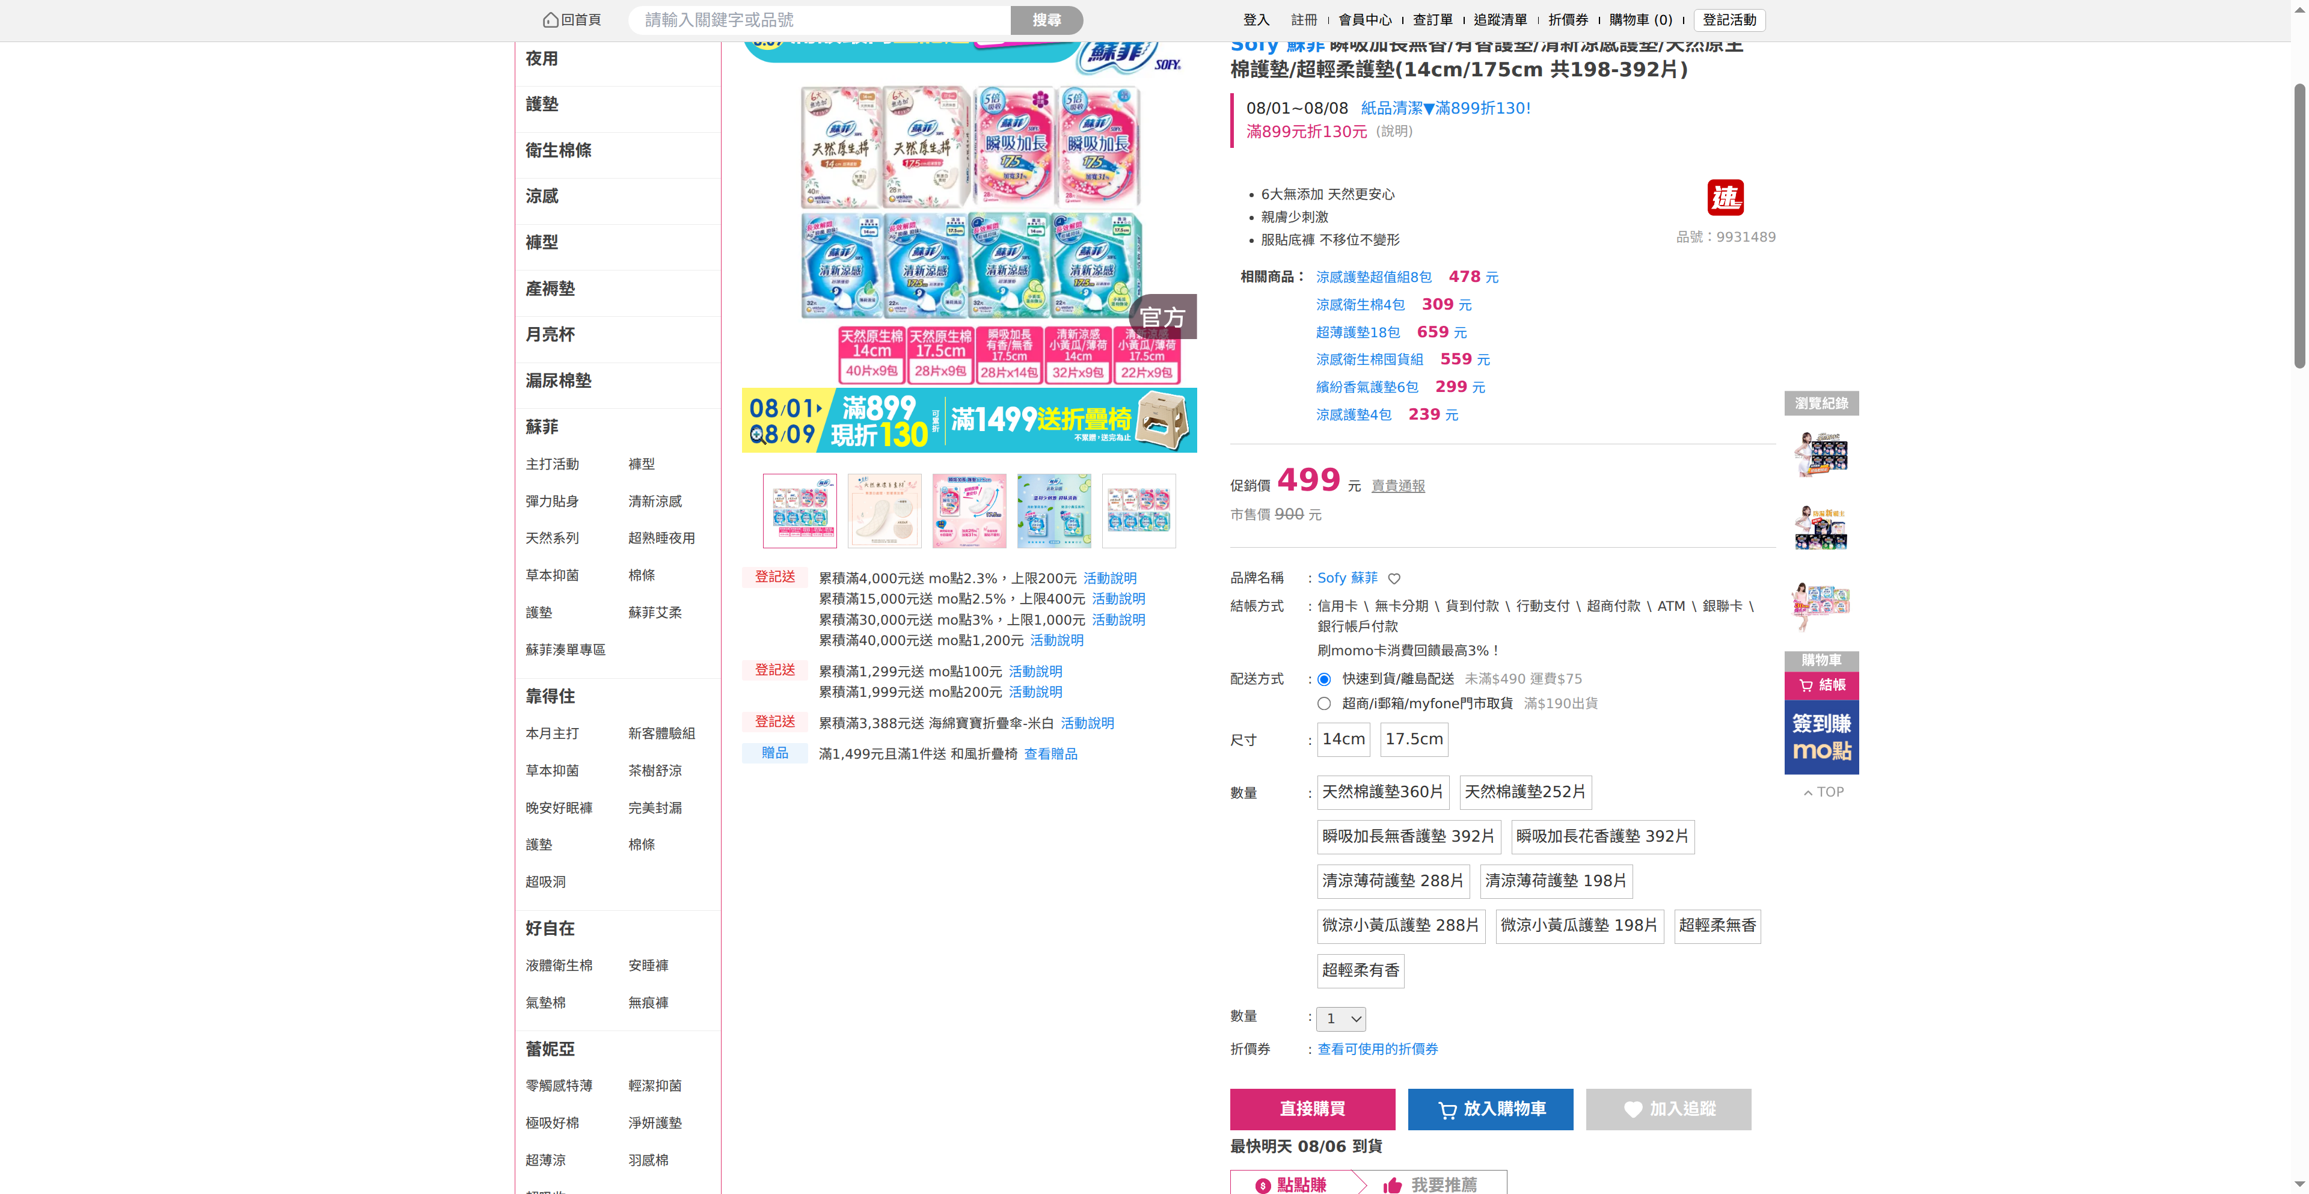Click the 登記活動 button in header

pyautogui.click(x=1729, y=20)
